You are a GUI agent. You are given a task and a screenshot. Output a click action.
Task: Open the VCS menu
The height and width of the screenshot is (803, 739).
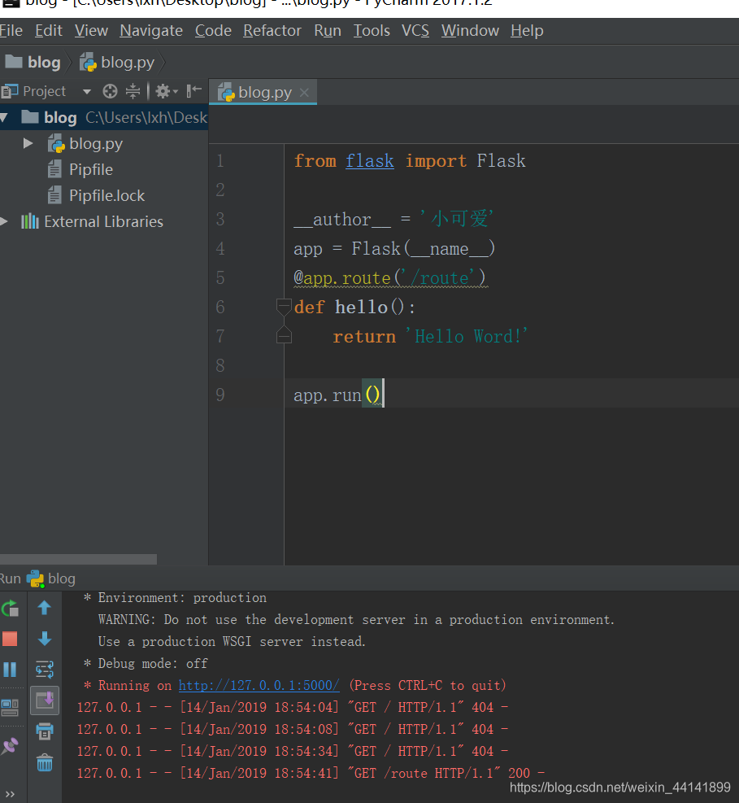click(415, 31)
